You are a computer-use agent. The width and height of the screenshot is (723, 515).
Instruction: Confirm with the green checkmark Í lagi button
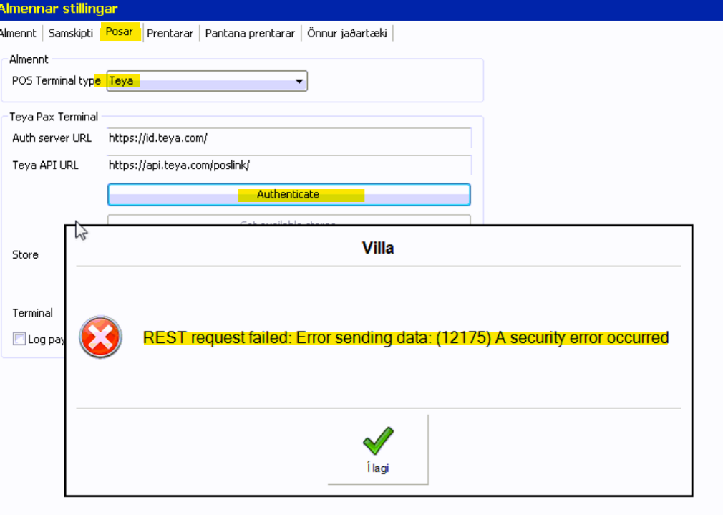(x=377, y=450)
